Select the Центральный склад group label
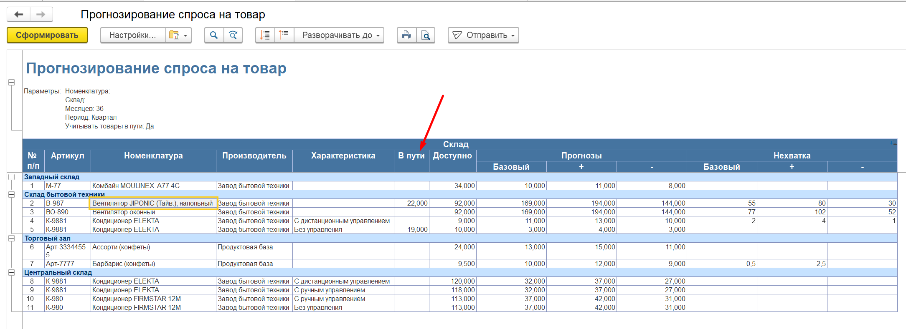The image size is (906, 329). (x=58, y=272)
